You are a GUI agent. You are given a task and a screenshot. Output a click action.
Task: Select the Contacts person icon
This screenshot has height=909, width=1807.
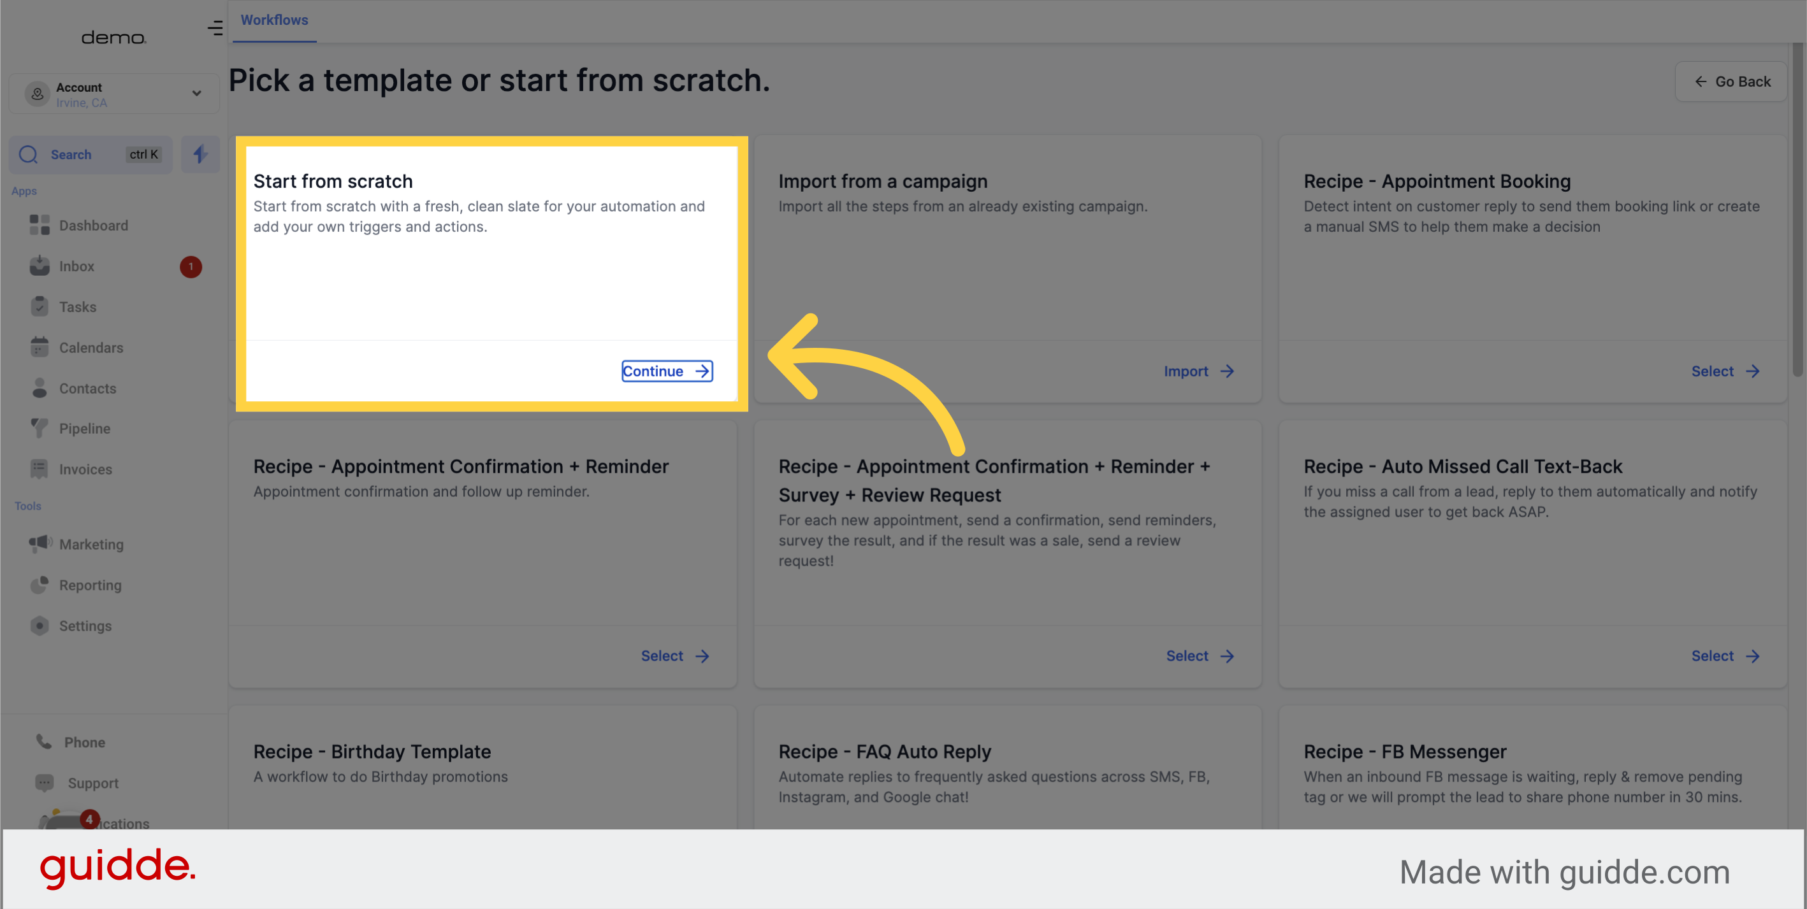click(x=40, y=387)
